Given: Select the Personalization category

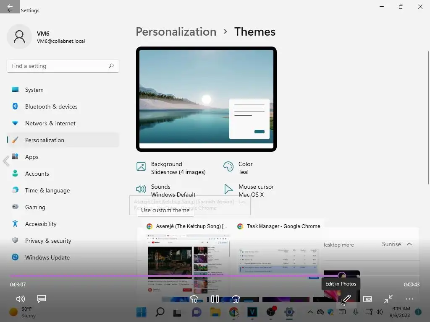Looking at the screenshot, I should click(x=63, y=140).
